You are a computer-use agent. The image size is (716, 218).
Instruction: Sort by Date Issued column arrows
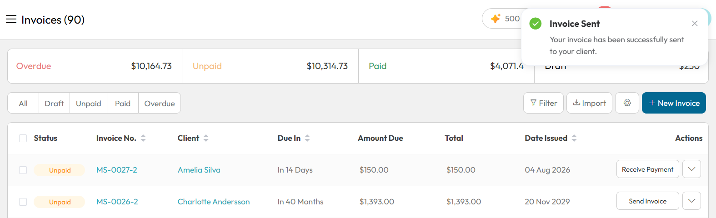tap(574, 138)
